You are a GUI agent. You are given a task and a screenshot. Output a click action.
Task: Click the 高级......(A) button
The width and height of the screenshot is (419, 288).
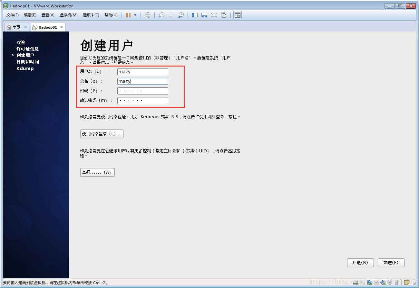(97, 173)
